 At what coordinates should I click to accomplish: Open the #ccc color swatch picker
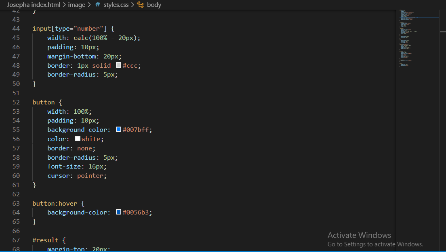point(119,65)
